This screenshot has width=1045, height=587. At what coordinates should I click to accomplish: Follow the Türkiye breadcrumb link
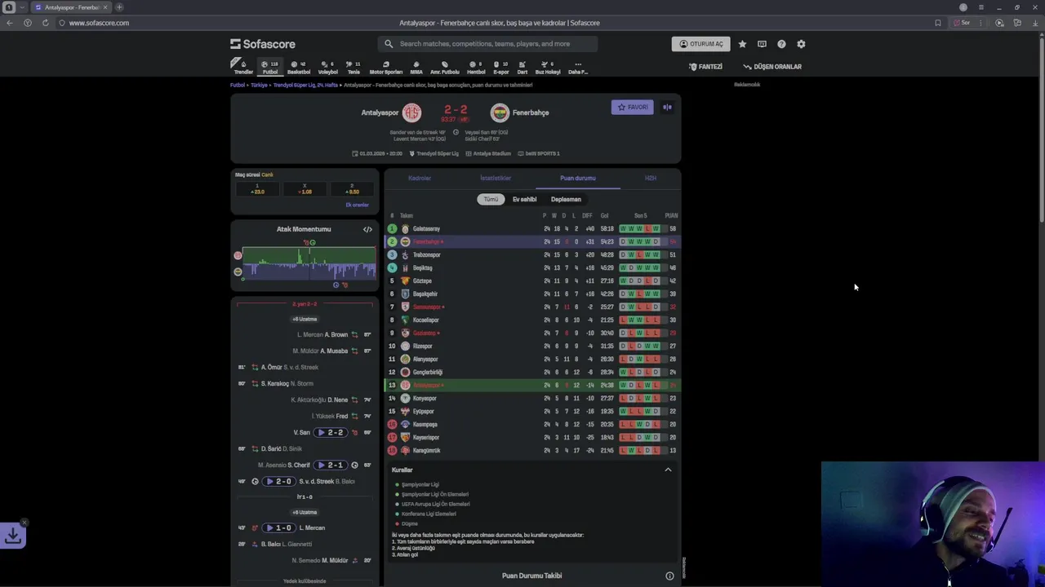pyautogui.click(x=259, y=85)
